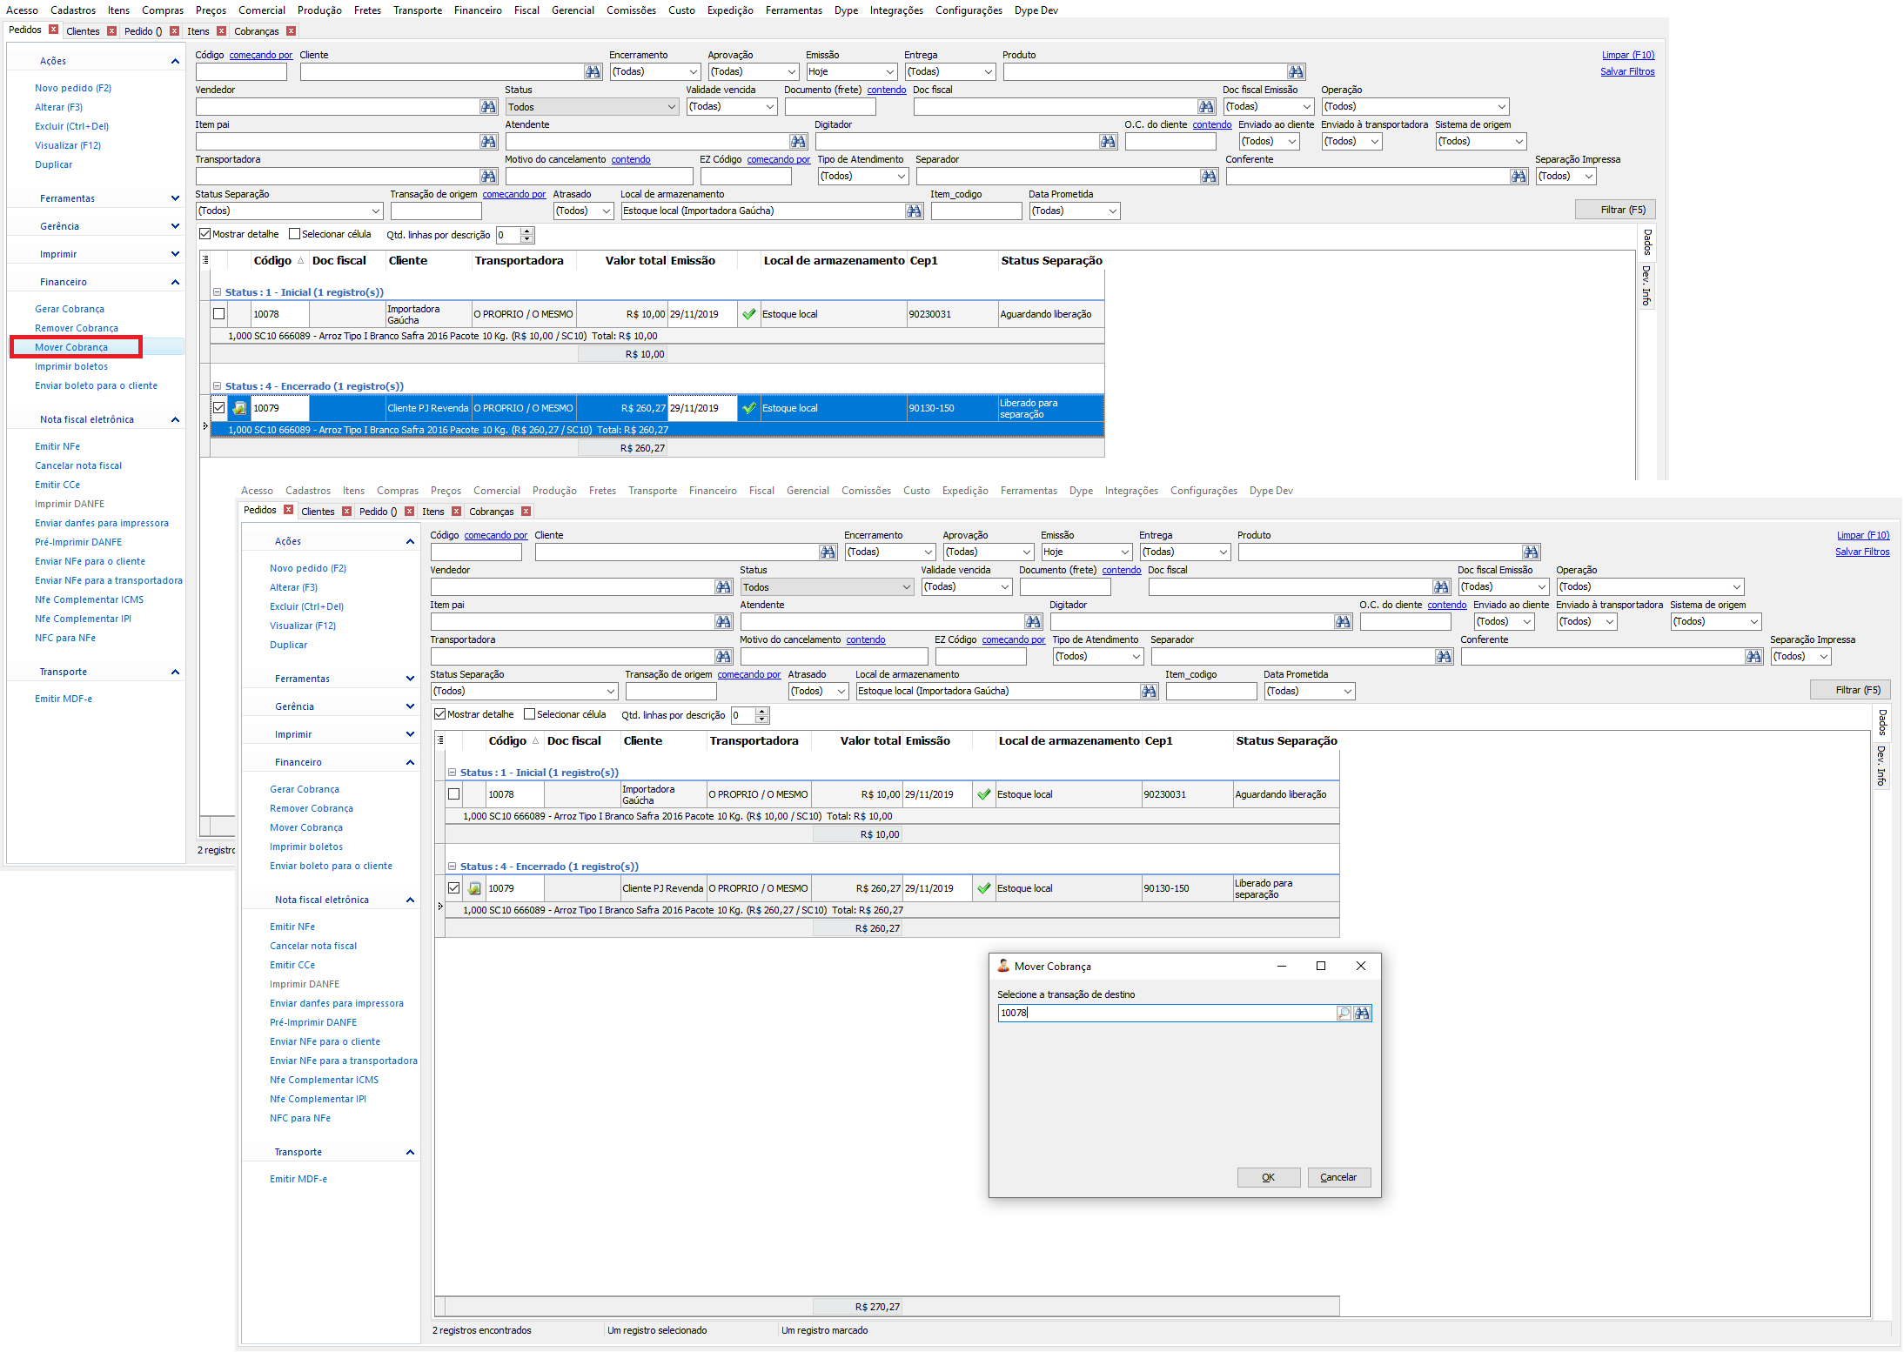1904x1352 pixels.
Task: Toggle Mostrar detalhe checkbox in lower window
Action: 440,714
